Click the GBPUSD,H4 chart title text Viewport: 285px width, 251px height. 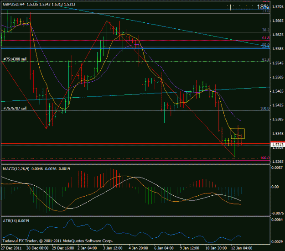[39, 4]
